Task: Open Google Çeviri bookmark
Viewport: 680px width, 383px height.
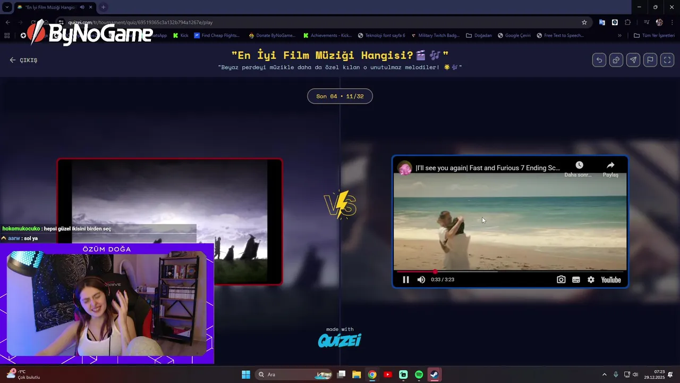Action: click(x=514, y=36)
